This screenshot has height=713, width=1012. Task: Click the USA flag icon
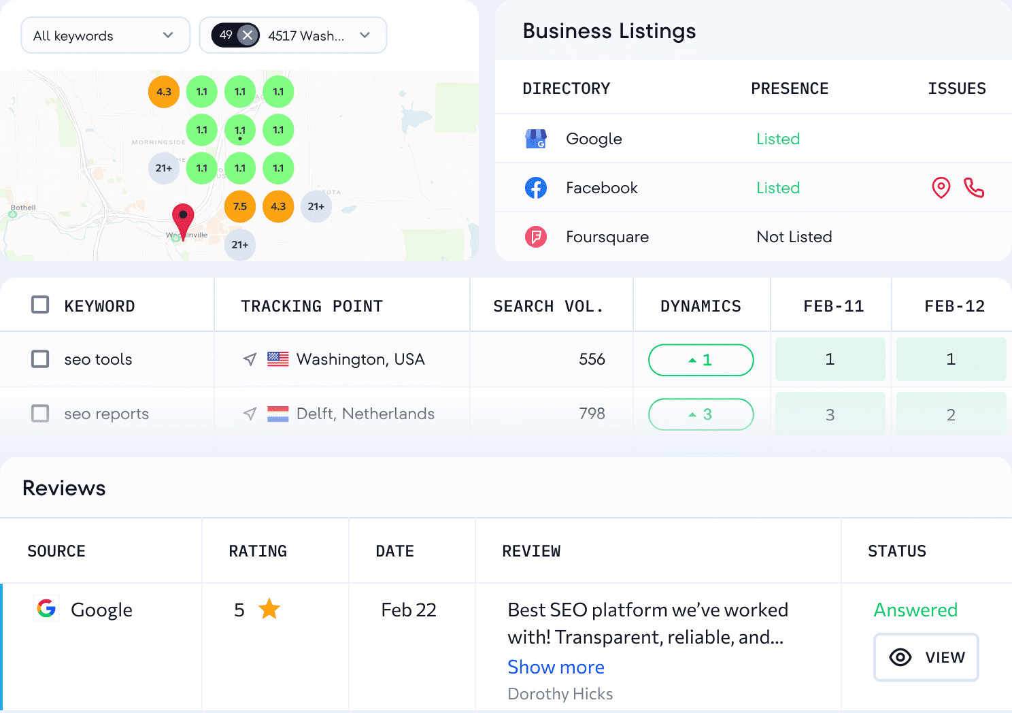tap(277, 359)
